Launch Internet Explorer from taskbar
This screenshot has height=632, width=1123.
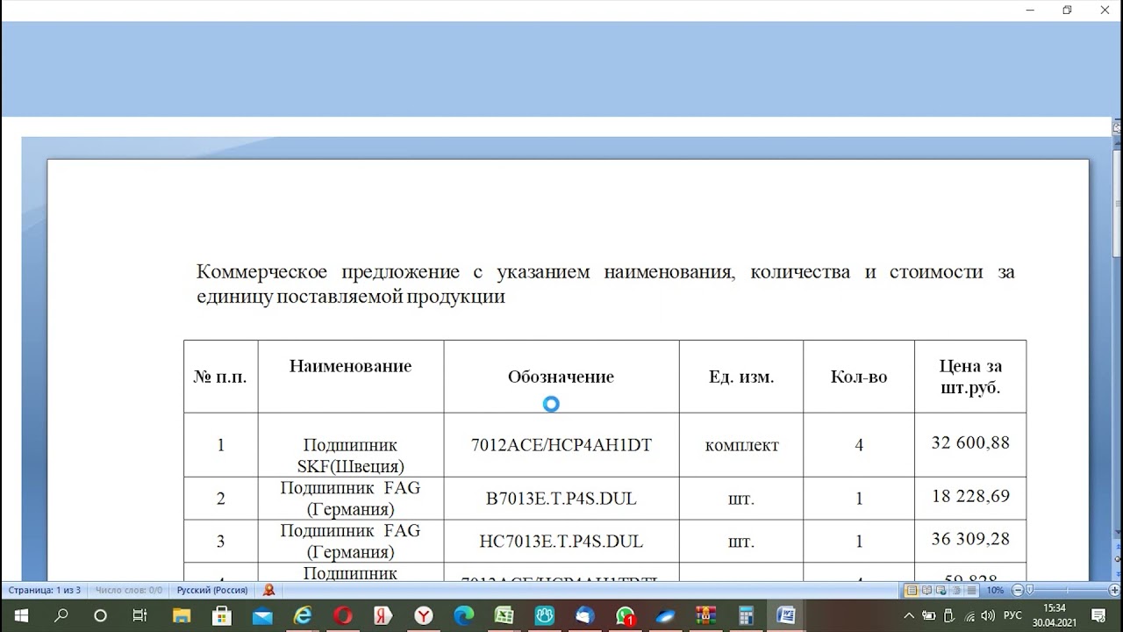point(303,615)
